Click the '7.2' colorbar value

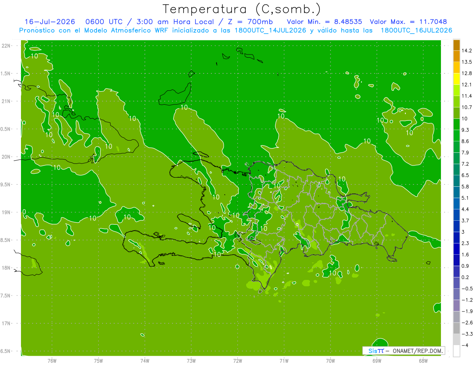tap(465, 163)
